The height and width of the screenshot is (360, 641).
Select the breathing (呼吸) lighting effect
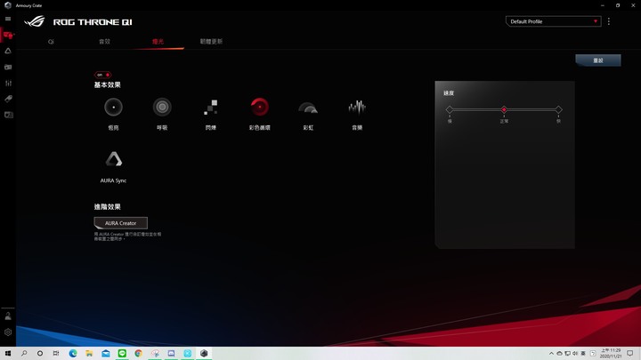(x=162, y=108)
